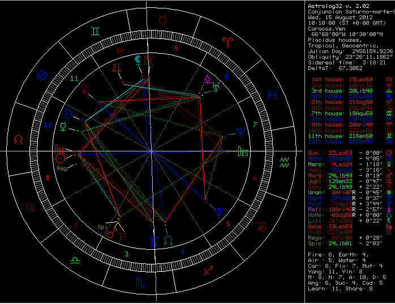Image resolution: width=395 pixels, height=304 pixels.
Task: Select the Moon crescent glyph in the chart
Action: 68,114
